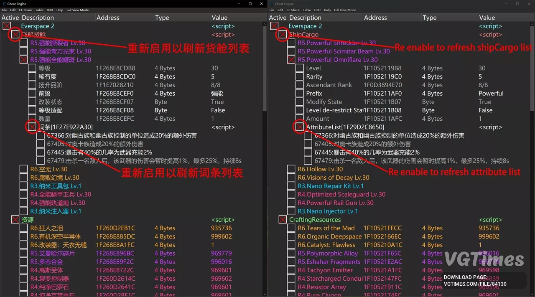Image resolution: width=535 pixels, height=297 pixels.
Task: Click Full View Mode in the English-language window
Action: click(345, 10)
